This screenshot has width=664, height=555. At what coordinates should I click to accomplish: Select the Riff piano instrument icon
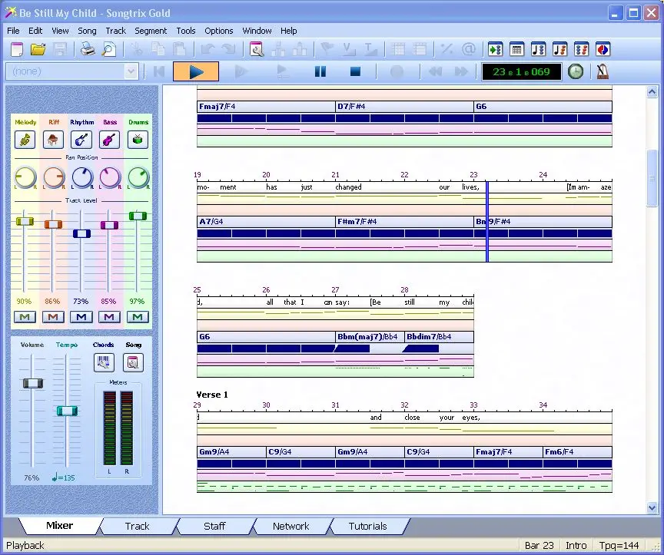click(x=53, y=140)
